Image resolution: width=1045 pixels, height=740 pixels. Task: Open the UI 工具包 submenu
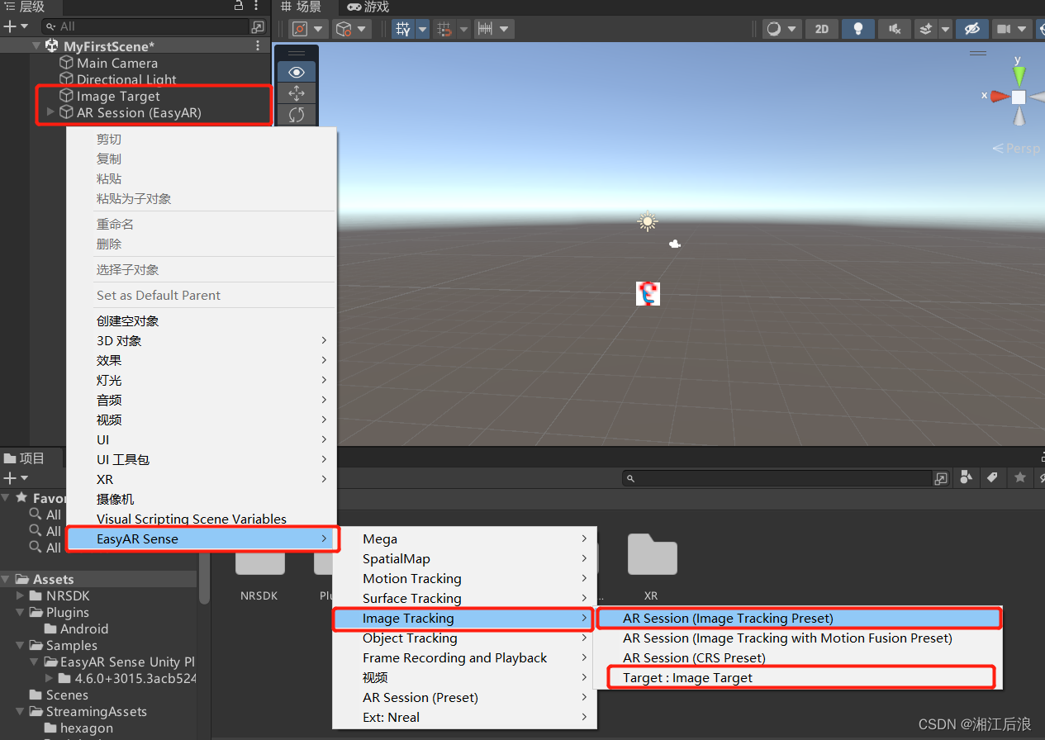point(202,459)
